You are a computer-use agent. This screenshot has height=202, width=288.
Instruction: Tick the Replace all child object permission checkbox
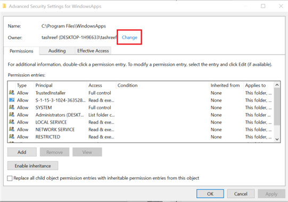pos(10,178)
